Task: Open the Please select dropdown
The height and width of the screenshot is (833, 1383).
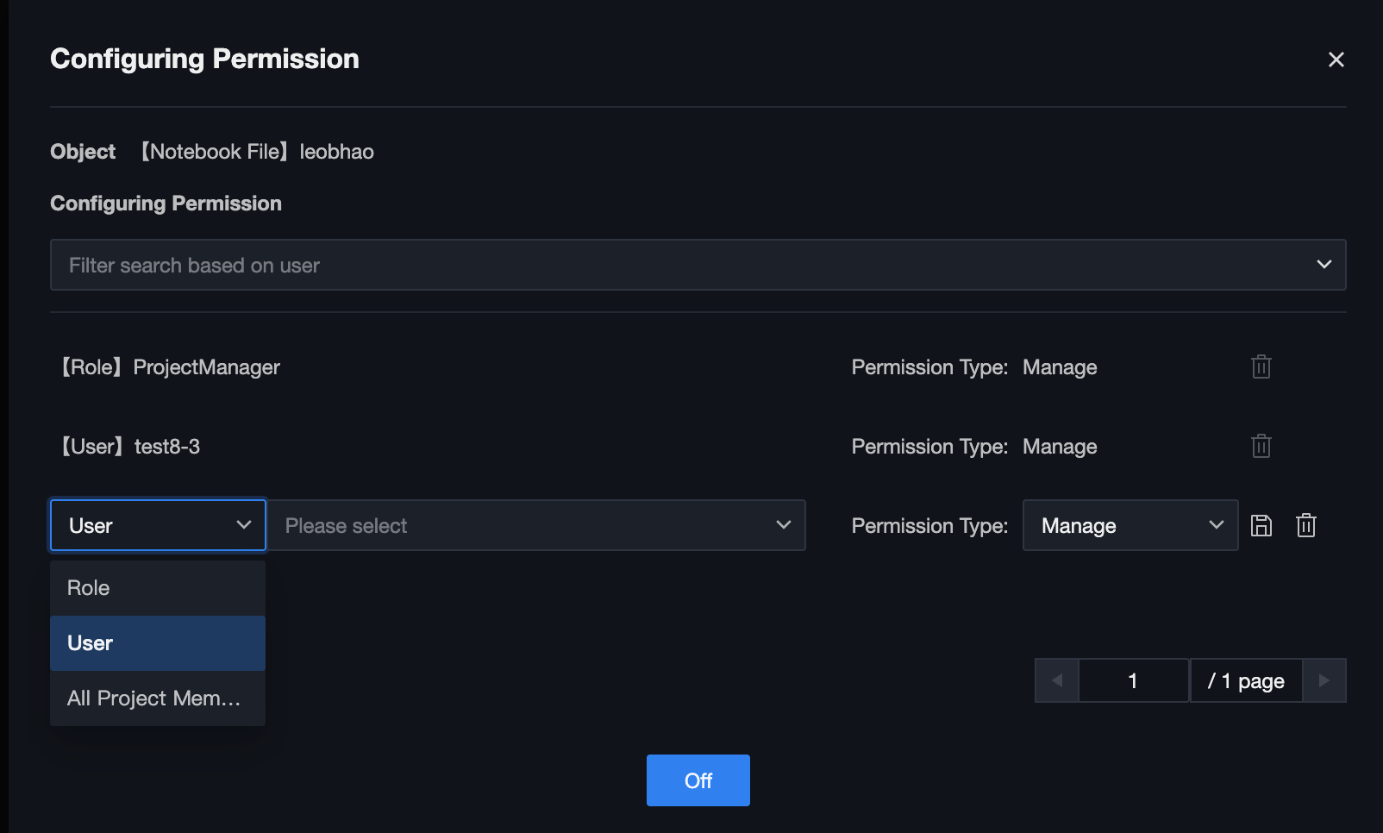Action: (536, 526)
